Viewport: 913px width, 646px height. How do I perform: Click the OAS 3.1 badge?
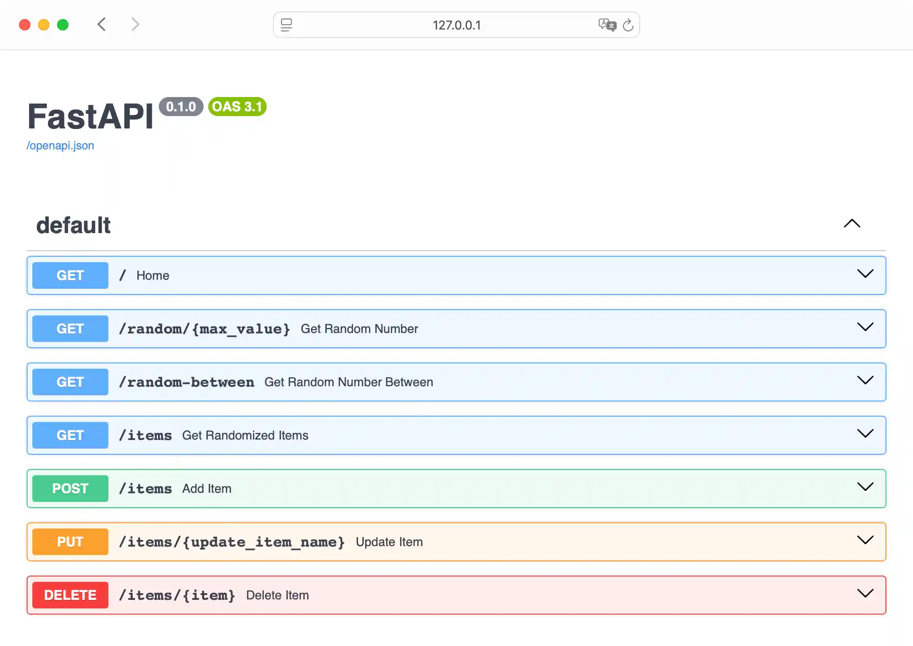[x=236, y=107]
